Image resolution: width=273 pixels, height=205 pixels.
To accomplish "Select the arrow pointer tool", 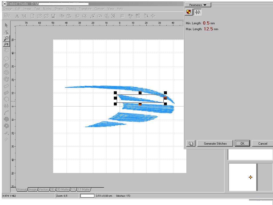I will click(x=6, y=25).
